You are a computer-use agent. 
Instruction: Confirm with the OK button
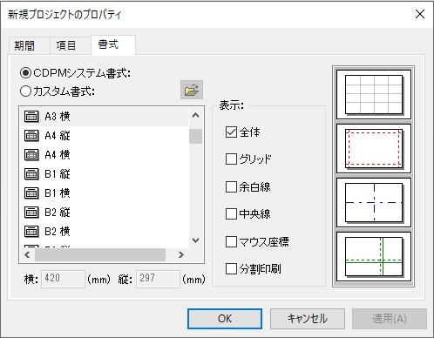click(x=225, y=319)
